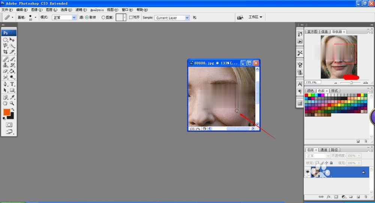Select the Healing Brush tool

5,59
